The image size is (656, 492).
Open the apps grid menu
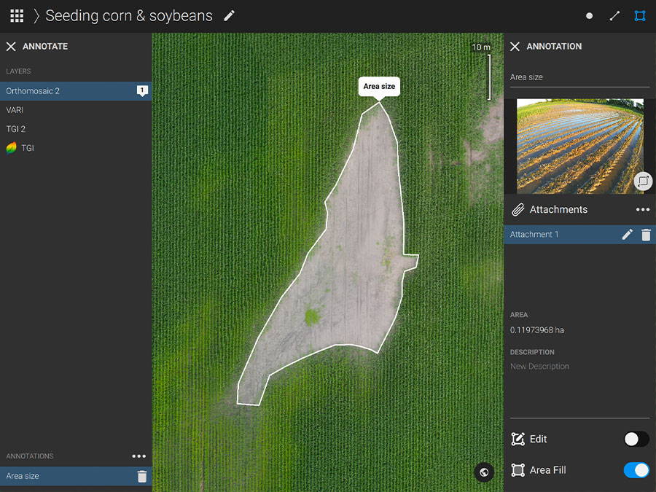[17, 16]
